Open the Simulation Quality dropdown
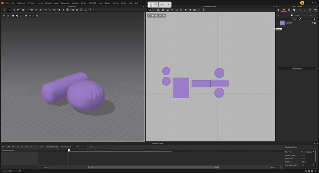The height and width of the screenshot is (173, 319). (x=69, y=147)
